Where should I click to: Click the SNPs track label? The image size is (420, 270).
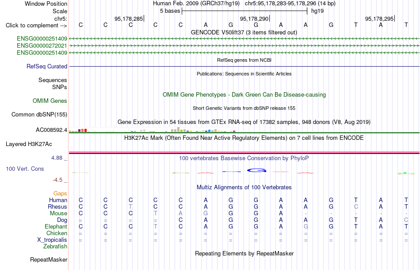[60, 87]
